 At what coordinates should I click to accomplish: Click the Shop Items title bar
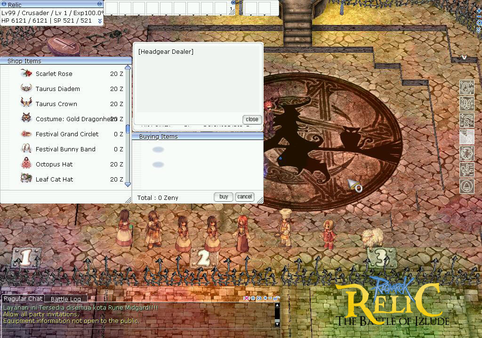pos(66,61)
